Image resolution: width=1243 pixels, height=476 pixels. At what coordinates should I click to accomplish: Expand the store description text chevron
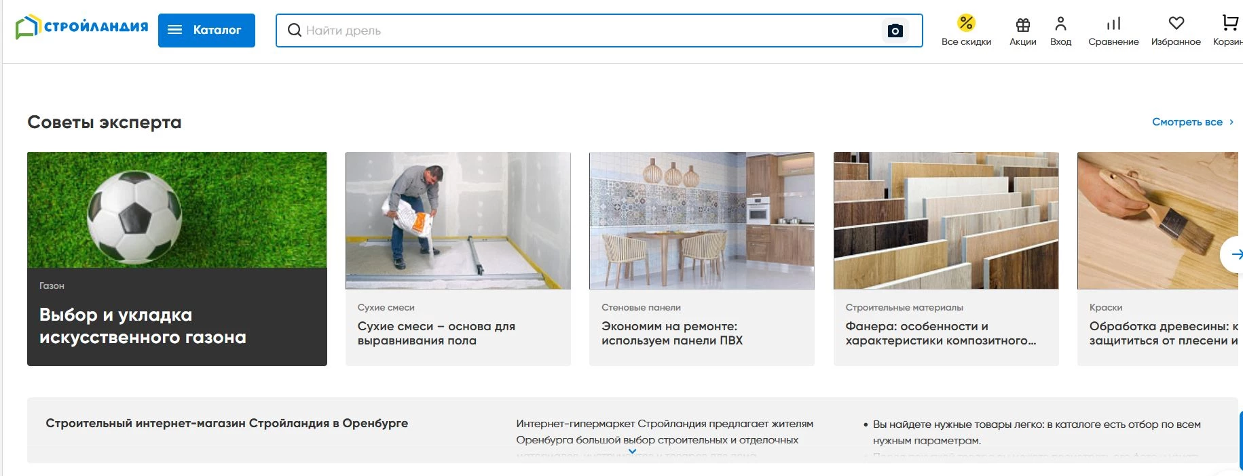pyautogui.click(x=633, y=451)
